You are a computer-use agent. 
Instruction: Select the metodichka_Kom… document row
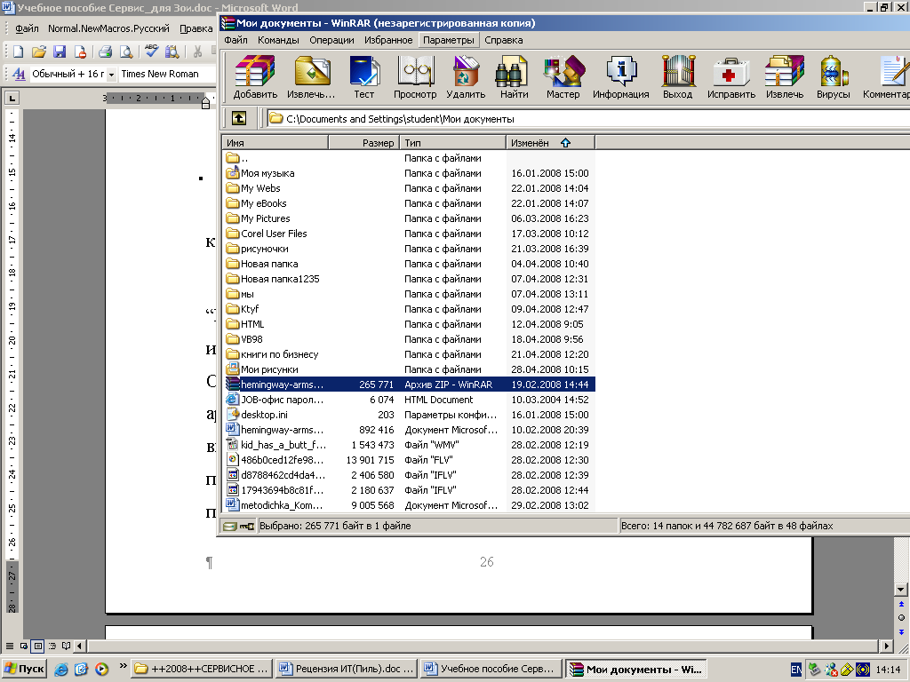point(409,505)
